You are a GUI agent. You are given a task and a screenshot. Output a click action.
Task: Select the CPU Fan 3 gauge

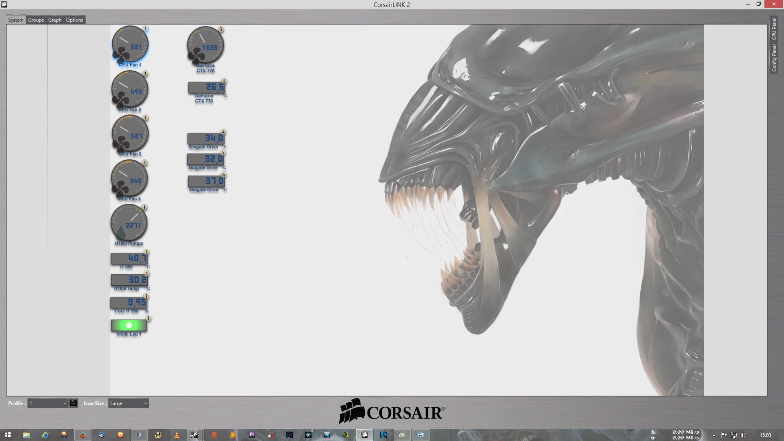(x=130, y=134)
